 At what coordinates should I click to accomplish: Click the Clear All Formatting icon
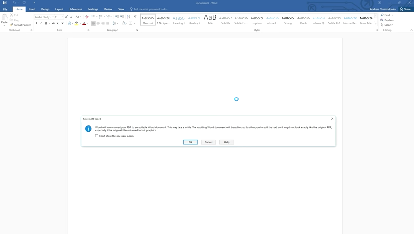tap(87, 17)
